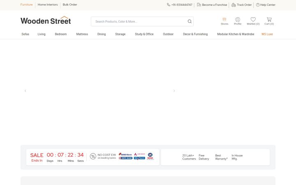Image resolution: width=296 pixels, height=185 pixels.
Task: Click the countdown Mins value 22
Action: click(x=70, y=155)
